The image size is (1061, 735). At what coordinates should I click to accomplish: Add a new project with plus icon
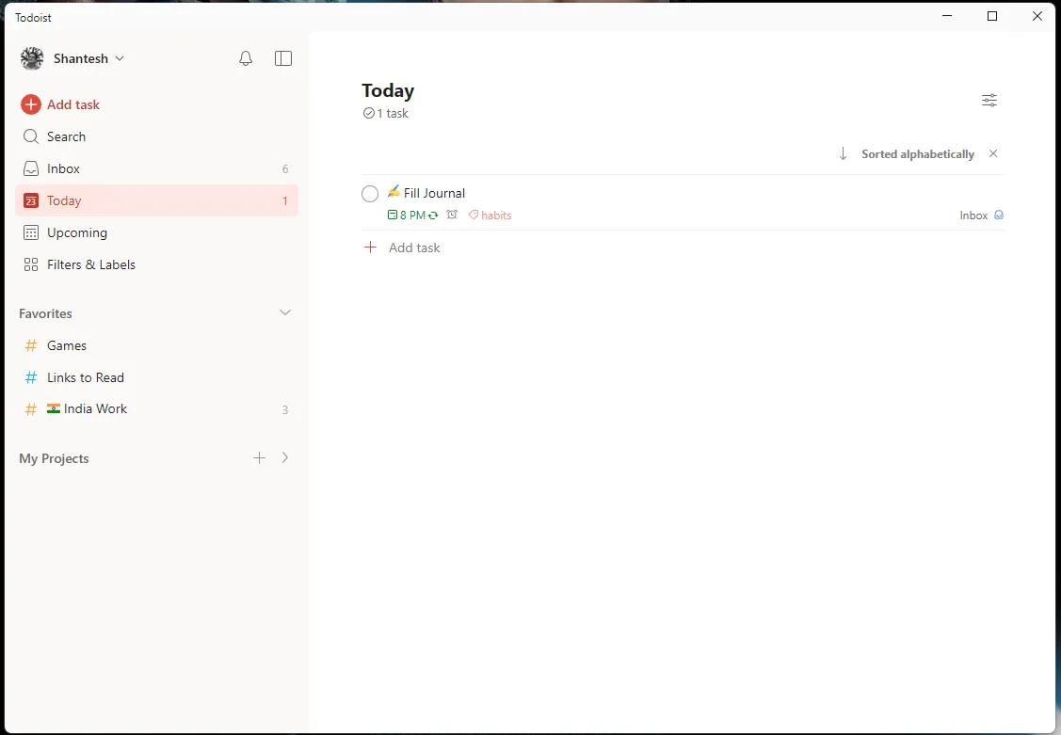[x=259, y=457]
